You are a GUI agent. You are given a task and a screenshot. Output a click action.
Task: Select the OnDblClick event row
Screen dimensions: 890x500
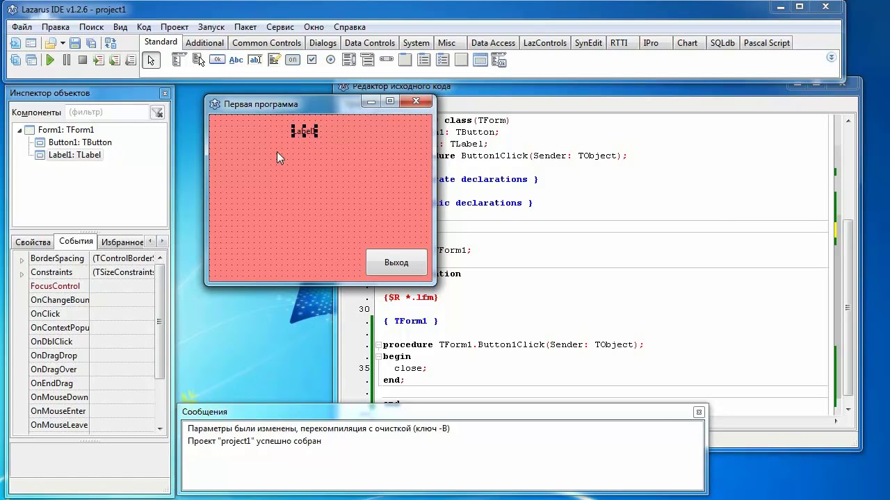click(91, 342)
